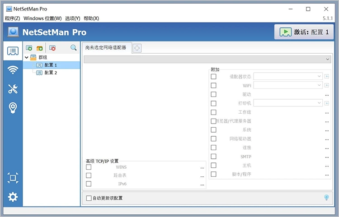Switch to compact mode sidebar icon

coord(13,178)
